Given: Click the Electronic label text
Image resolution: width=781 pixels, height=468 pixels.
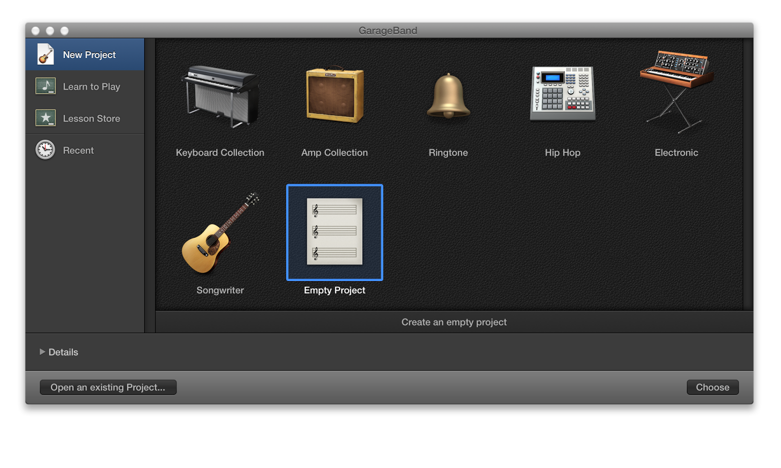Looking at the screenshot, I should click(676, 152).
